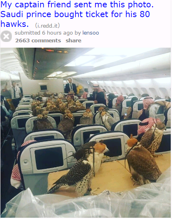Open the post title link about captain friend
This screenshot has height=219, width=172.
tap(77, 14)
